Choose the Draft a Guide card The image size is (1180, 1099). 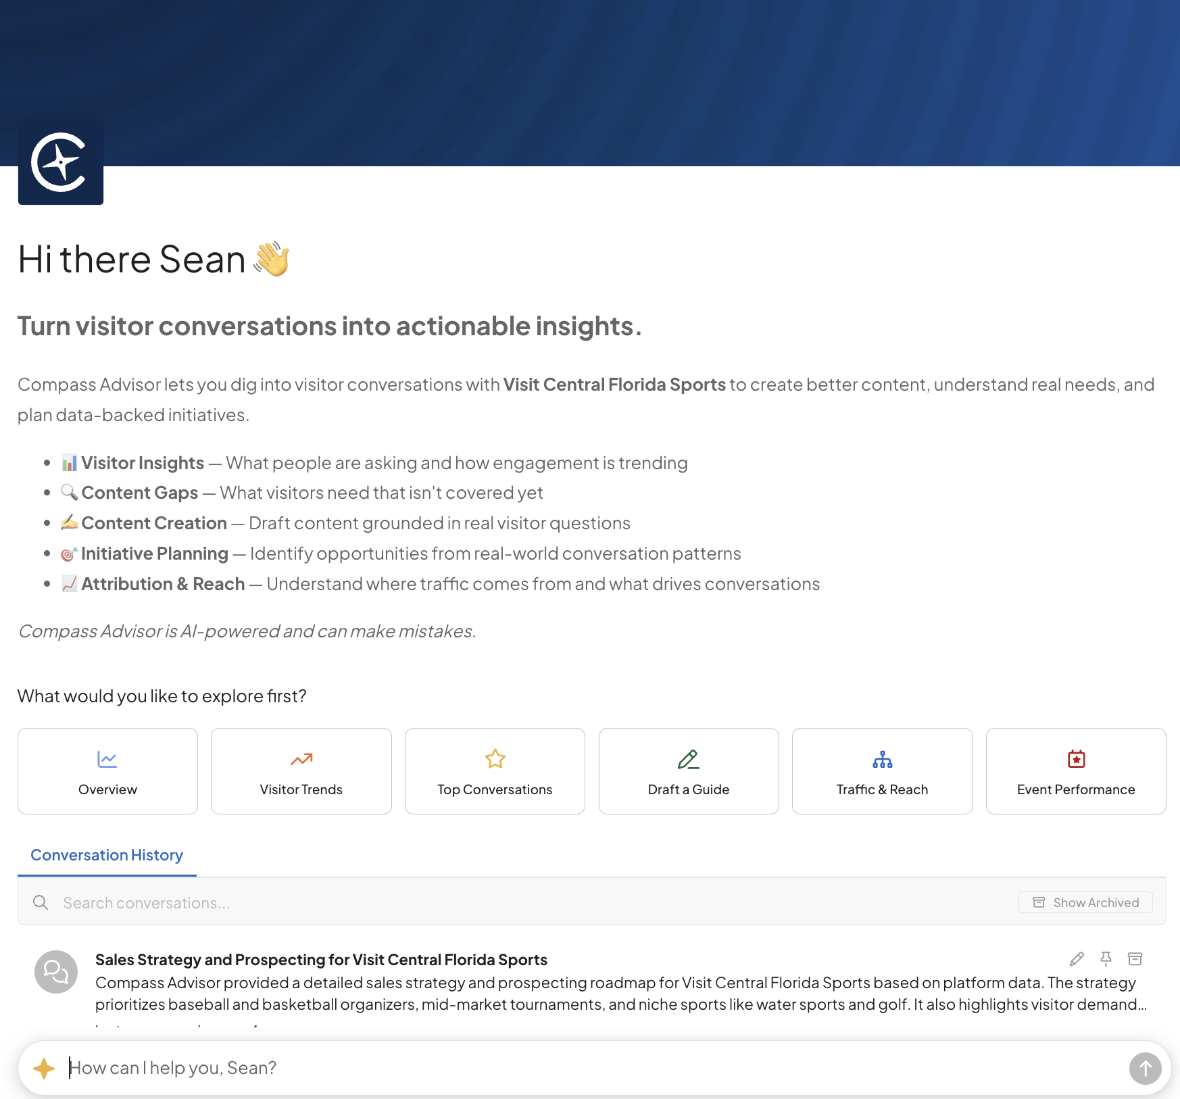pos(689,771)
